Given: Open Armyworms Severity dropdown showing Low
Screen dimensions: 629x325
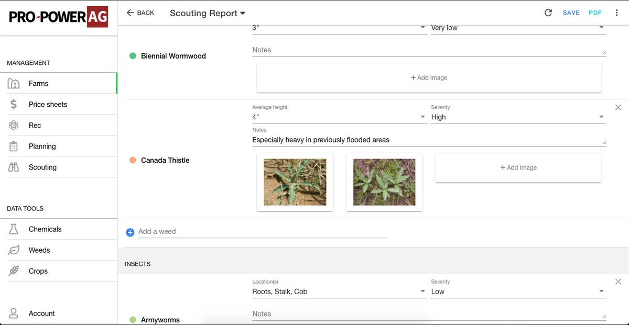Looking at the screenshot, I should point(518,292).
